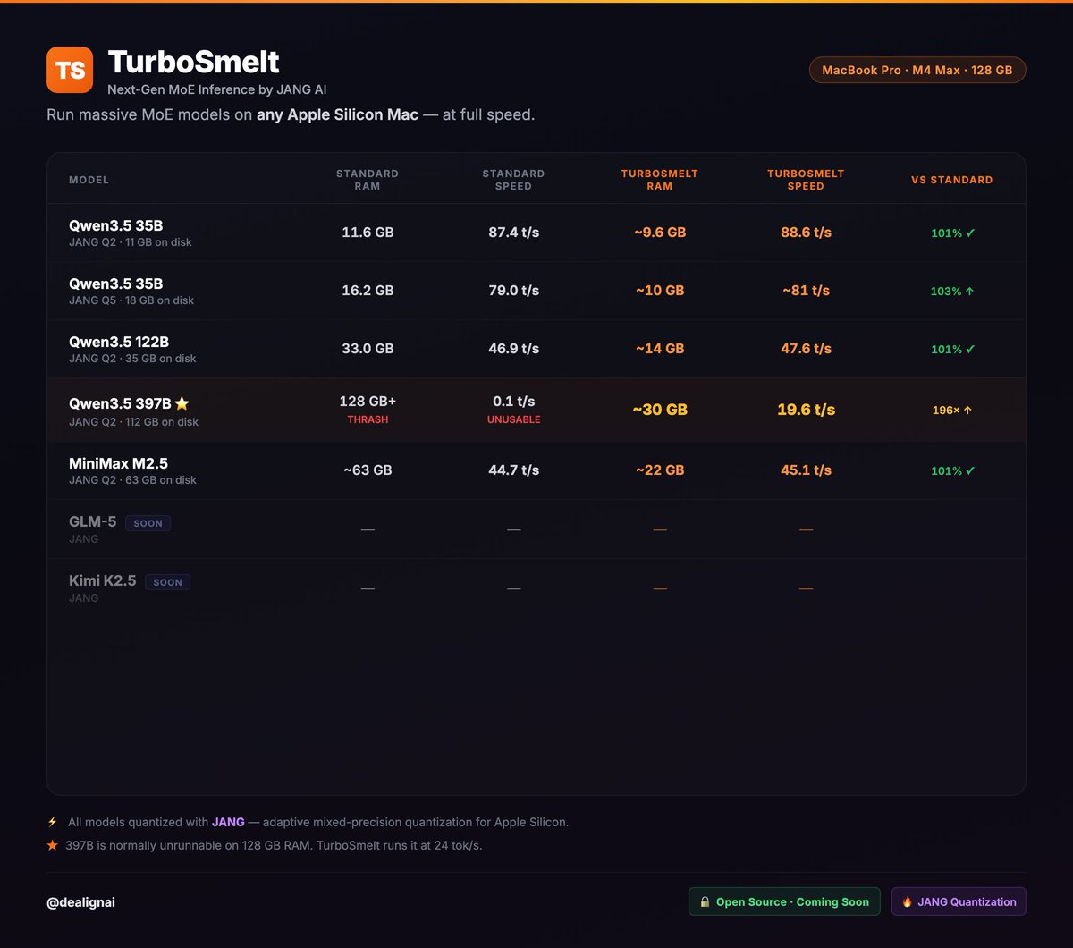
Task: Click the ~9.6 GB TurboSmelt RAM value
Action: click(660, 233)
